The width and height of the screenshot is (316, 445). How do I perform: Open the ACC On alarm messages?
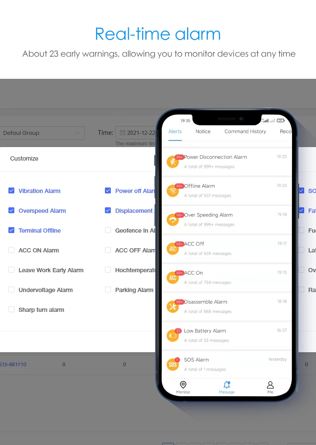tap(228, 277)
